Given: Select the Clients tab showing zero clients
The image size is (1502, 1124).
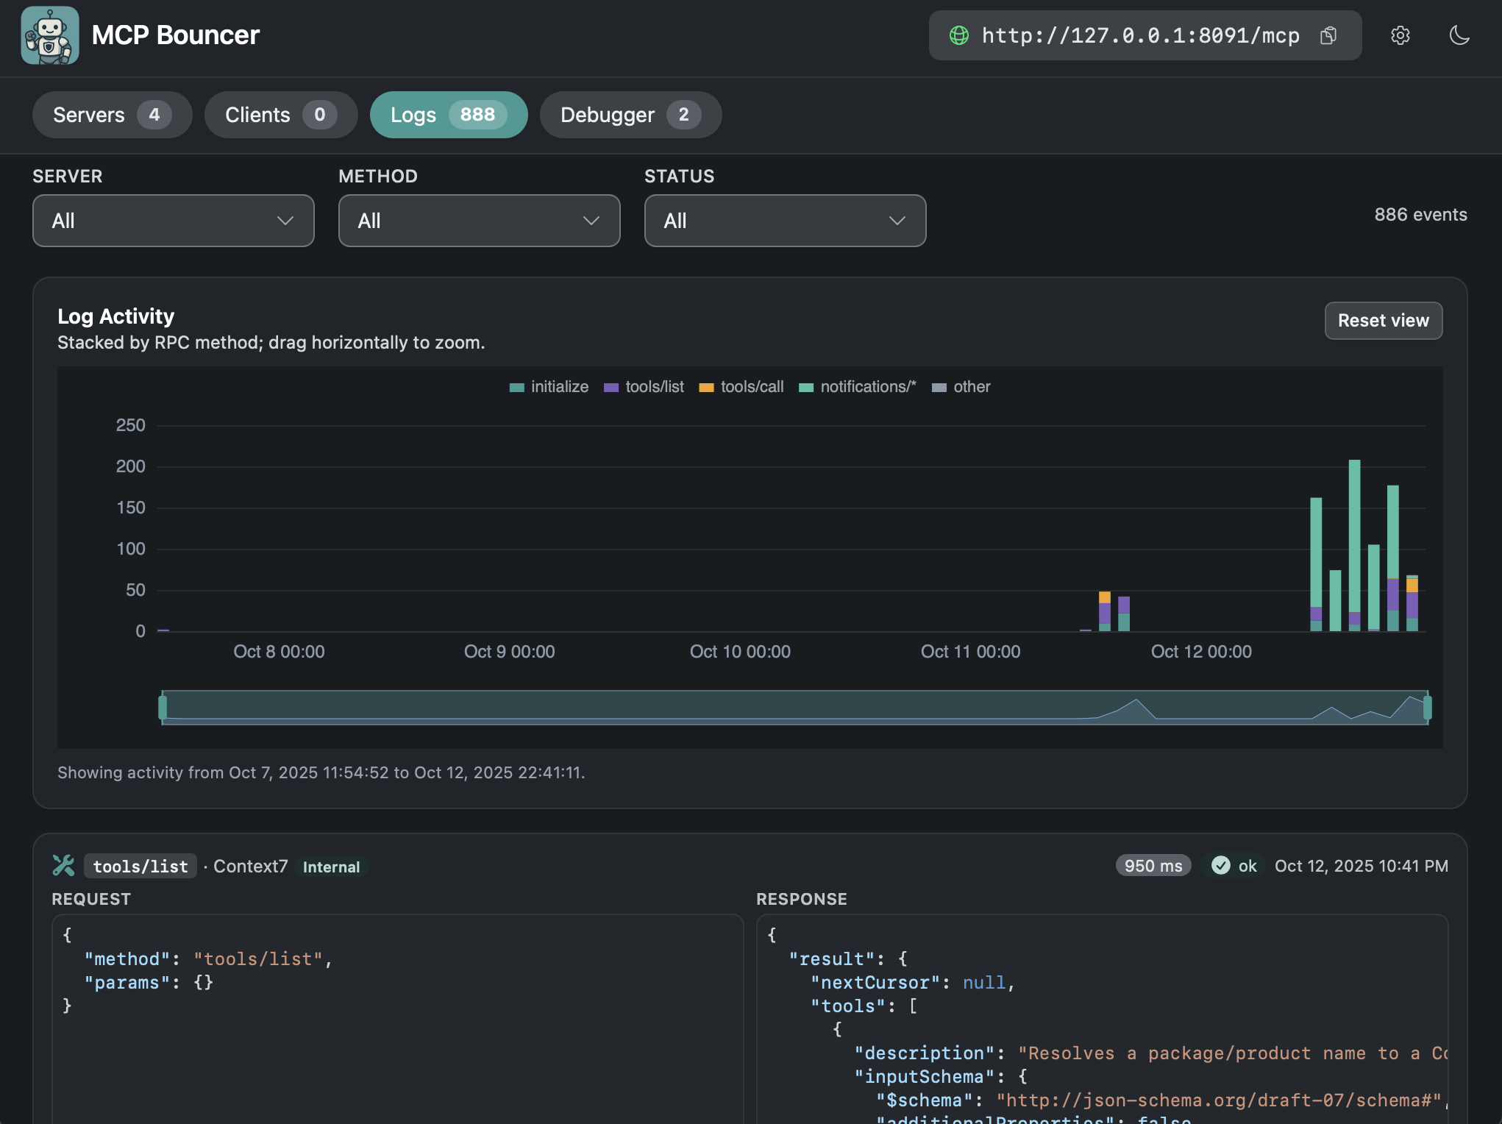Looking at the screenshot, I should click(x=280, y=115).
